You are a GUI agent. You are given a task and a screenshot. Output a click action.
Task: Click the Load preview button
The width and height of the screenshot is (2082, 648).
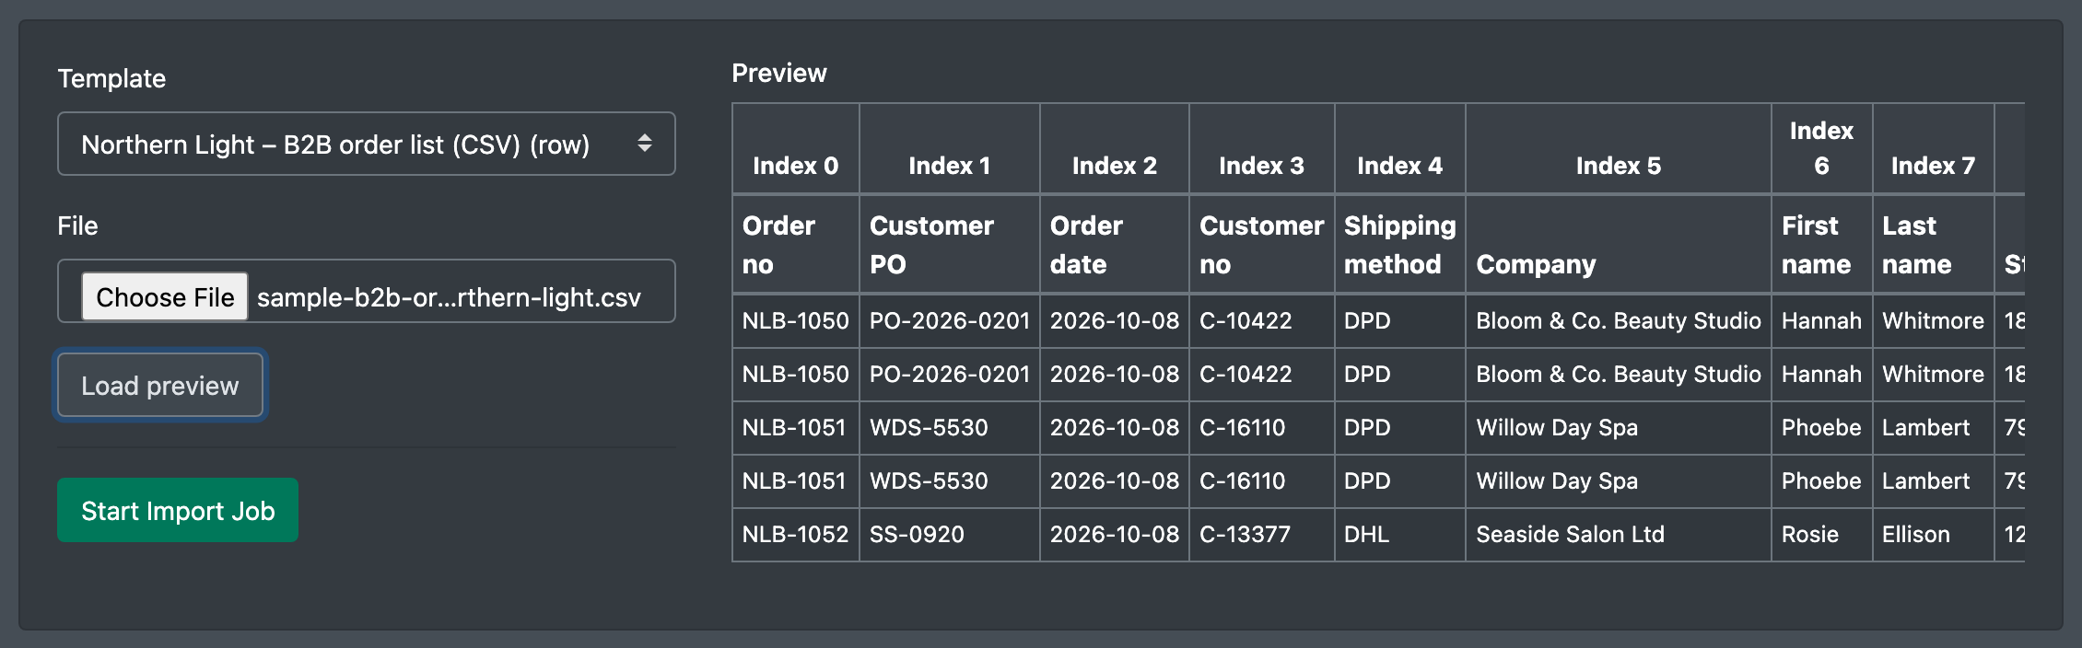click(160, 385)
